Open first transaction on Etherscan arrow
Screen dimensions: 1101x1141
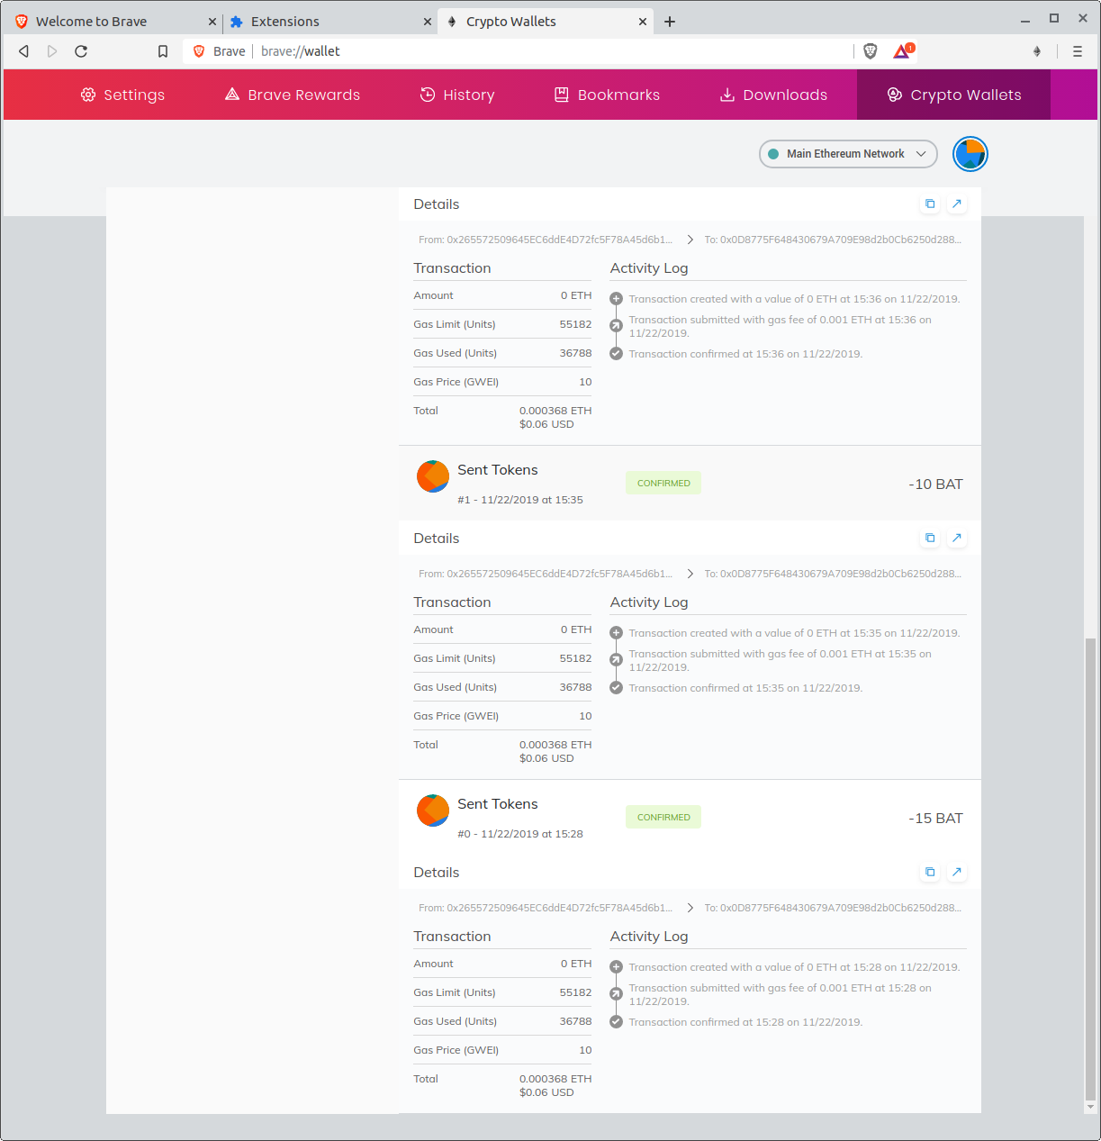[957, 204]
